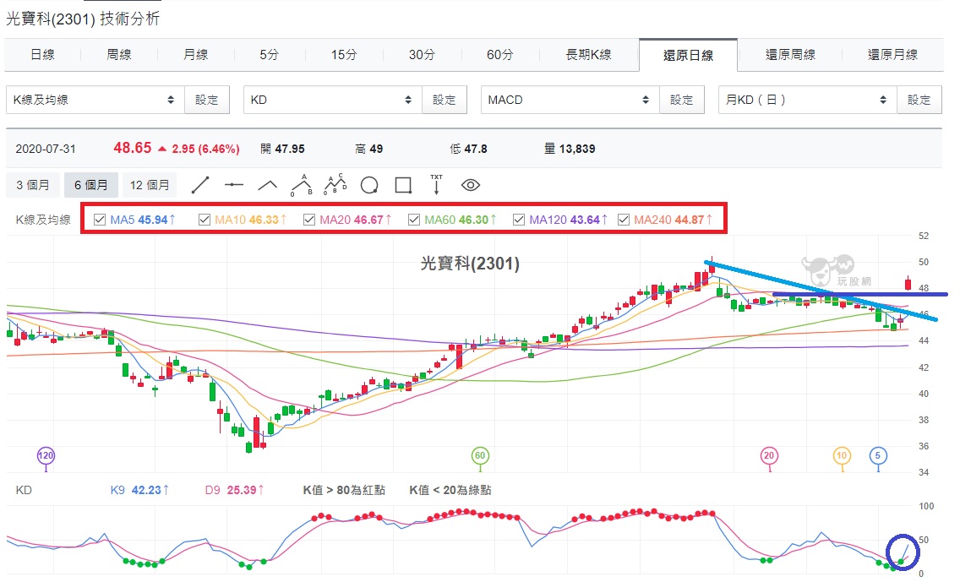The width and height of the screenshot is (960, 582).
Task: Set chart range to 12 個月
Action: point(150,185)
